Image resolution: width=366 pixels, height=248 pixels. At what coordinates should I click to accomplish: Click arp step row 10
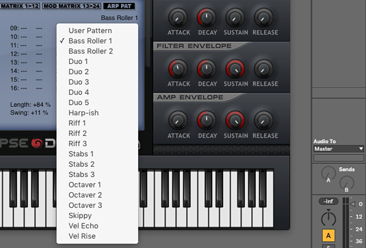point(26,37)
